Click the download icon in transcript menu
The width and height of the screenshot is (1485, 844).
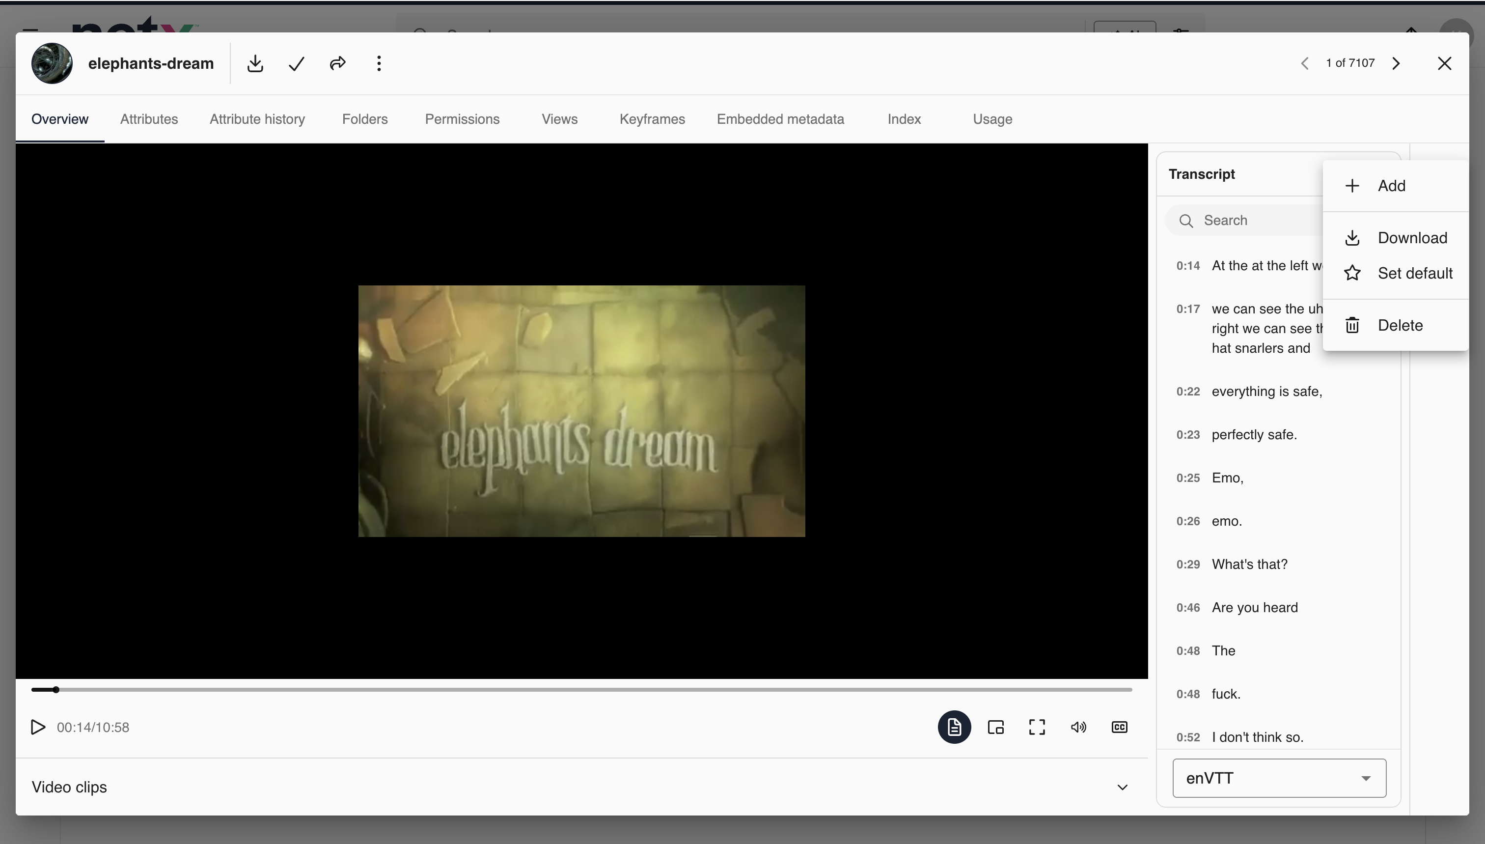pyautogui.click(x=1352, y=238)
